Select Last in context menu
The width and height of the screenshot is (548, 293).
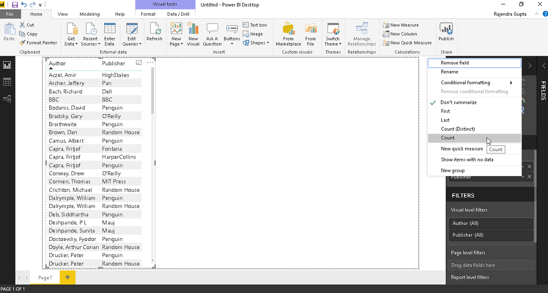(x=475, y=120)
